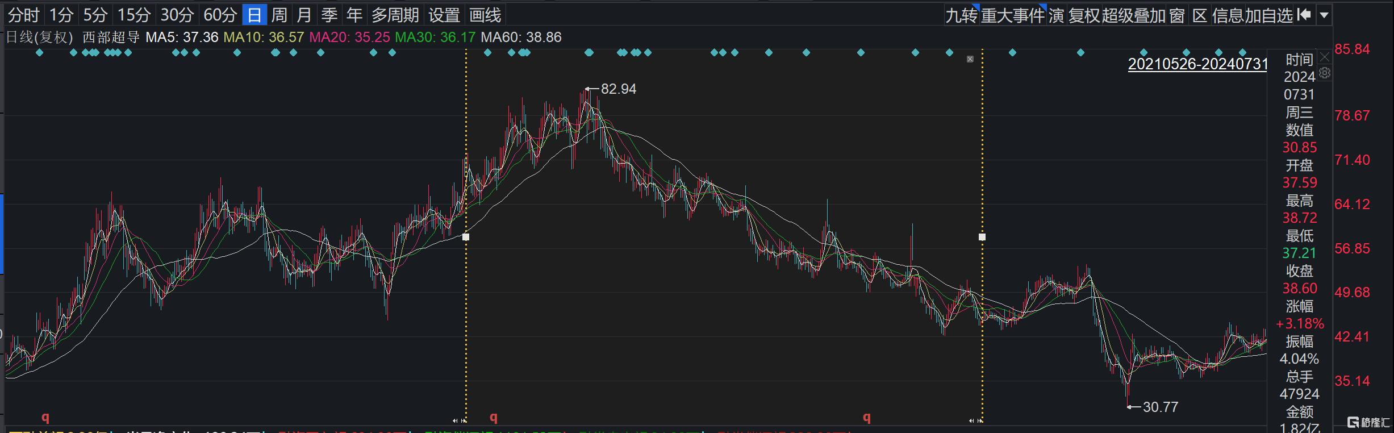
Task: Click the 最高 value 38.72
Action: tap(1299, 218)
